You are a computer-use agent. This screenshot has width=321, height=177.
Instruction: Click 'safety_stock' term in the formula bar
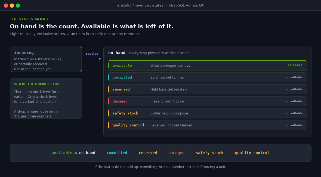pos(210,153)
